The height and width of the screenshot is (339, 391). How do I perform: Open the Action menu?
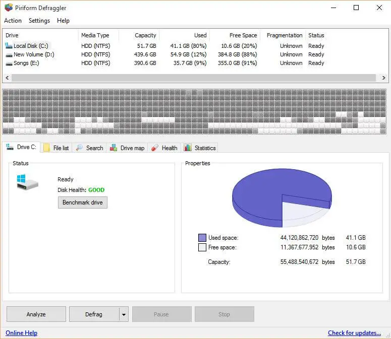pyautogui.click(x=13, y=21)
